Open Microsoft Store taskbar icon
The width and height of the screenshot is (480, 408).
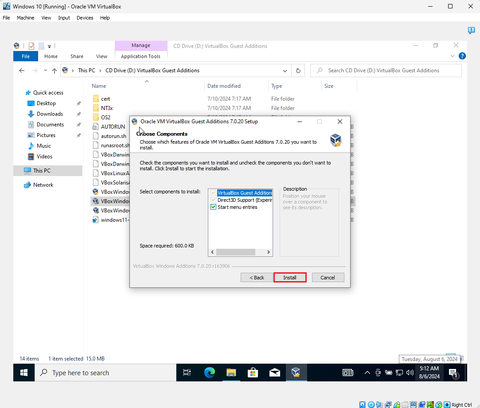253,373
